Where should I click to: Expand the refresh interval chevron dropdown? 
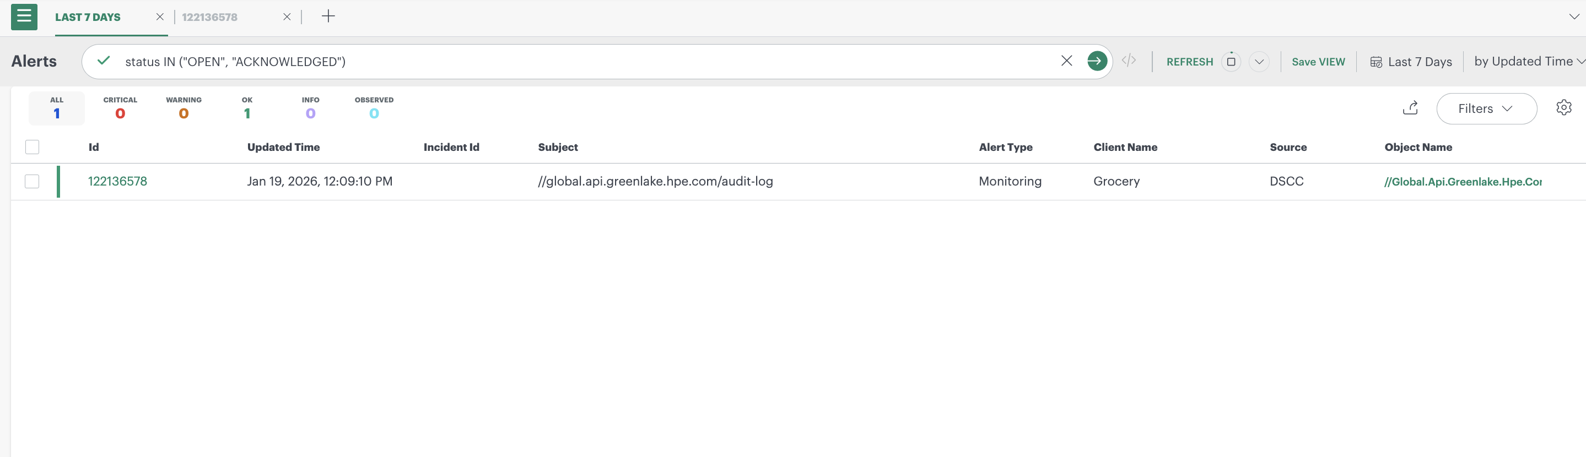pyautogui.click(x=1259, y=62)
